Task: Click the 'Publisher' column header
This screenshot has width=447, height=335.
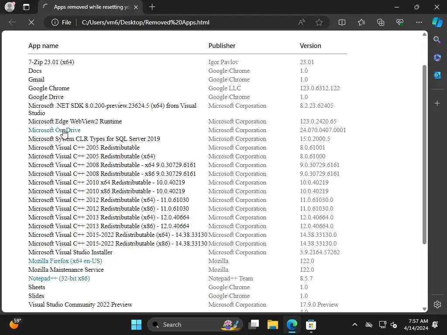Action: [x=222, y=45]
